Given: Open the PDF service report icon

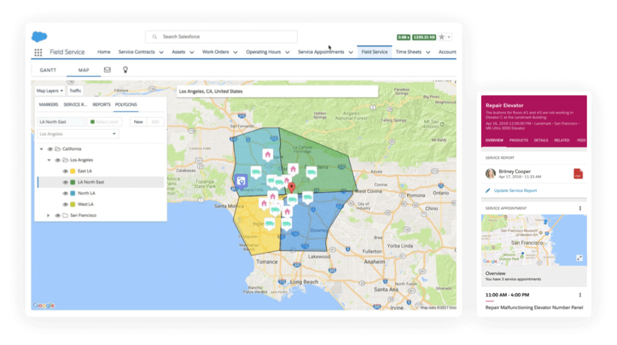Looking at the screenshot, I should 578,173.
